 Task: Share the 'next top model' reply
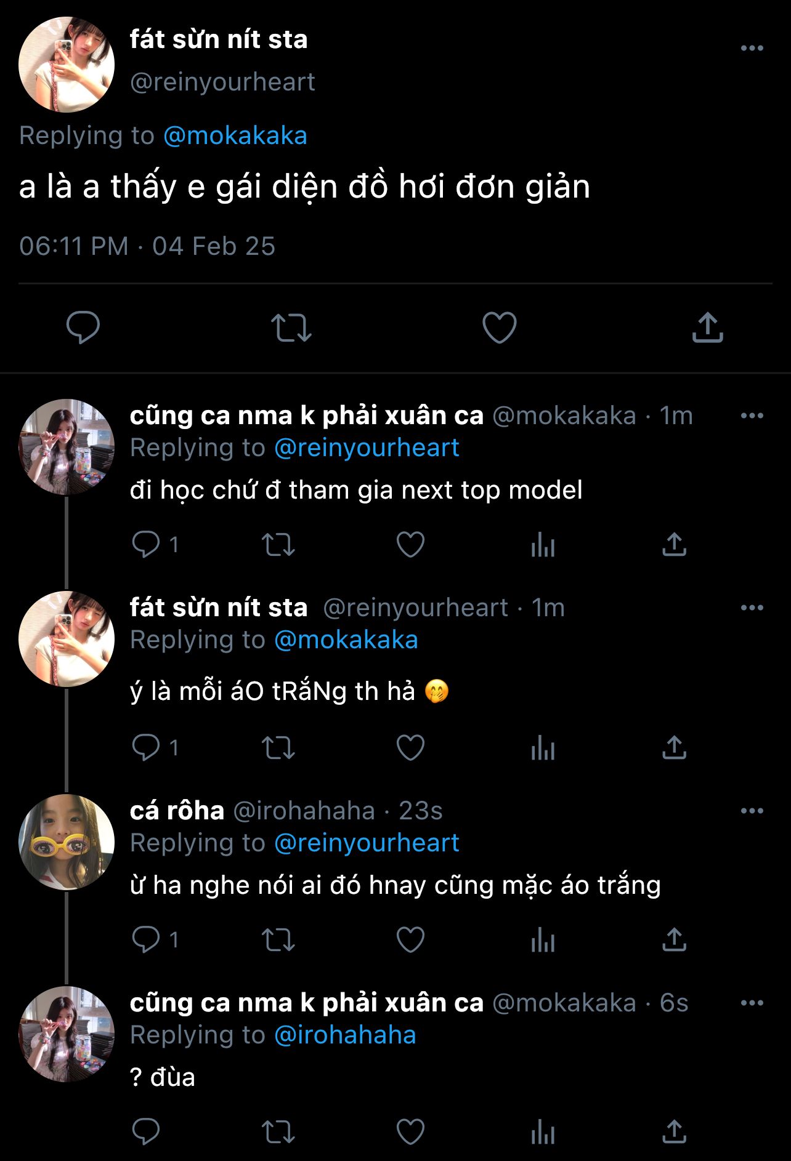[x=674, y=545]
